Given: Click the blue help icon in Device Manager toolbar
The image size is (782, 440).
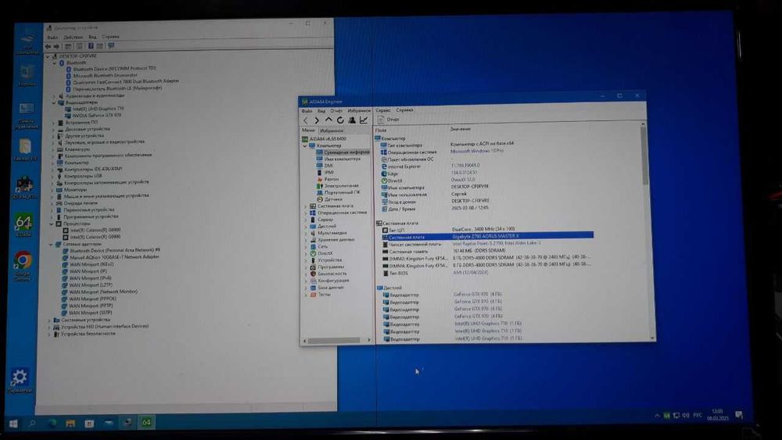Looking at the screenshot, I should [91, 46].
